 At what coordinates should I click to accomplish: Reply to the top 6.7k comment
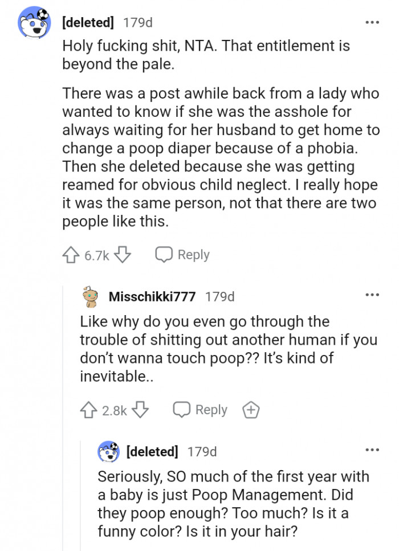(182, 255)
